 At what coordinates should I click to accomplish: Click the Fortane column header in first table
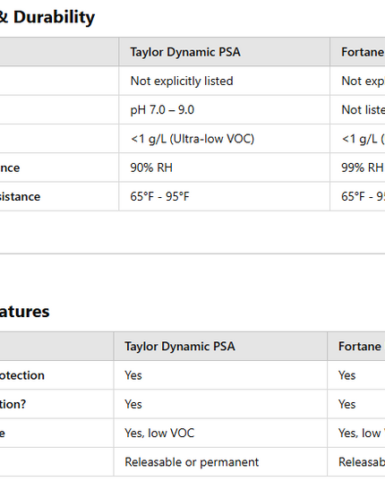363,52
